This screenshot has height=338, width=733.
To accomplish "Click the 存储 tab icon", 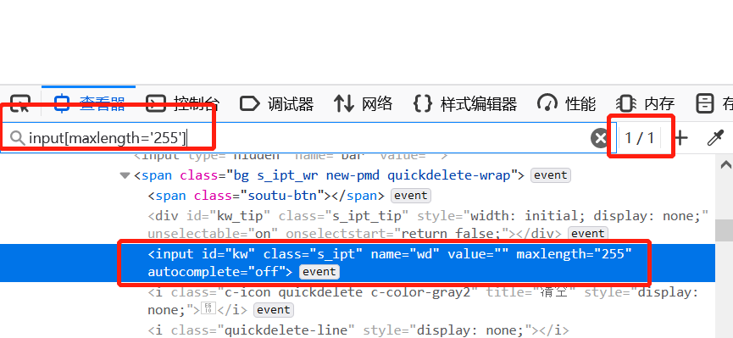I will tap(705, 103).
